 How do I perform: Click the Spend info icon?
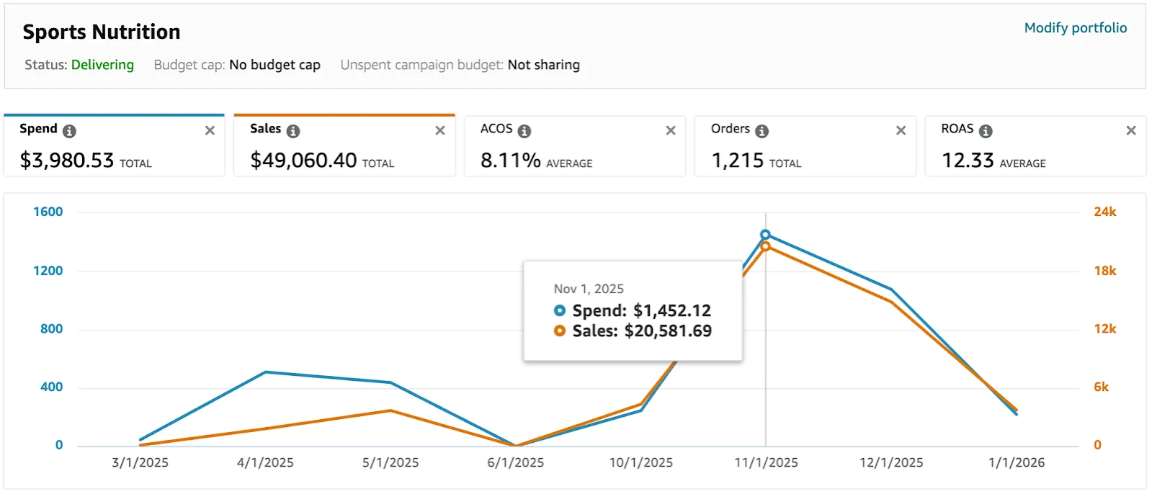point(69,131)
